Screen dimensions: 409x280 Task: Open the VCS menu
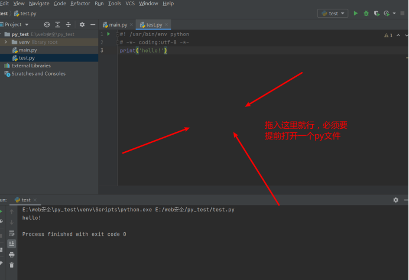[x=130, y=4]
